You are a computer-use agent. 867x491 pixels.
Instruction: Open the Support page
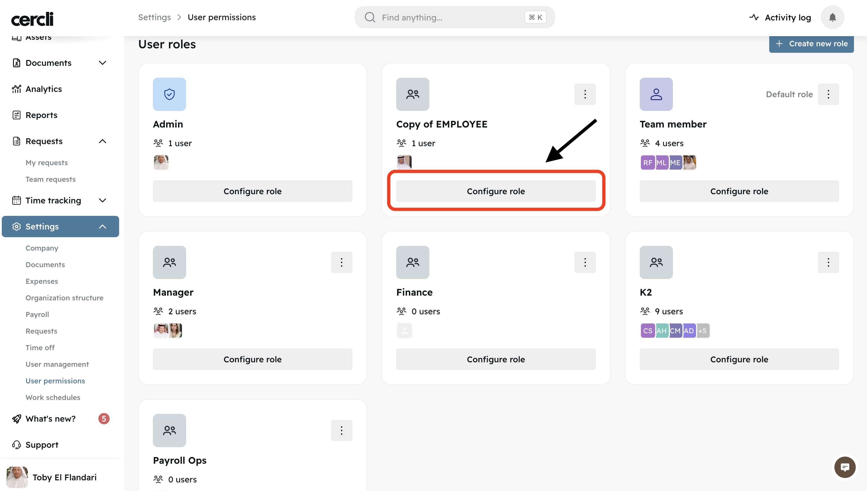pyautogui.click(x=42, y=445)
